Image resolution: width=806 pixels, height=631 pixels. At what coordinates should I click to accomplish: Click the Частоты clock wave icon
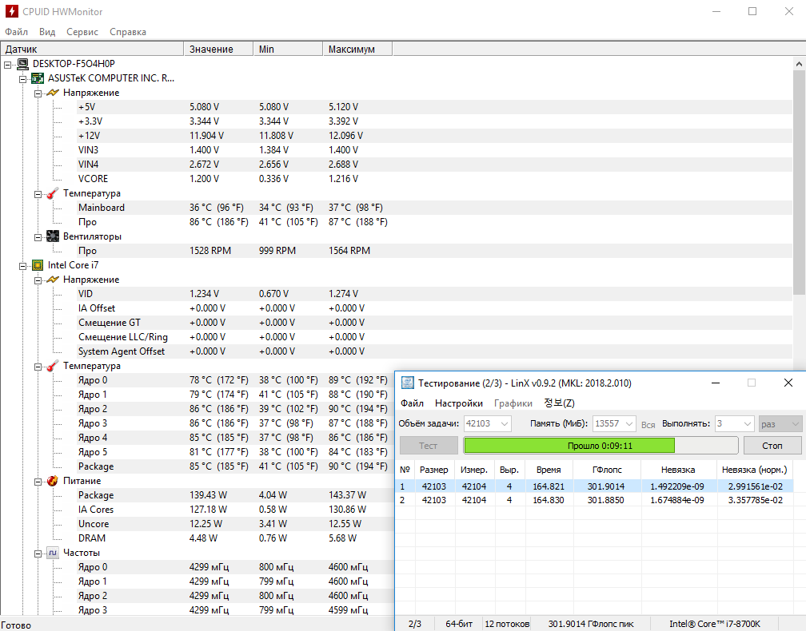point(53,553)
